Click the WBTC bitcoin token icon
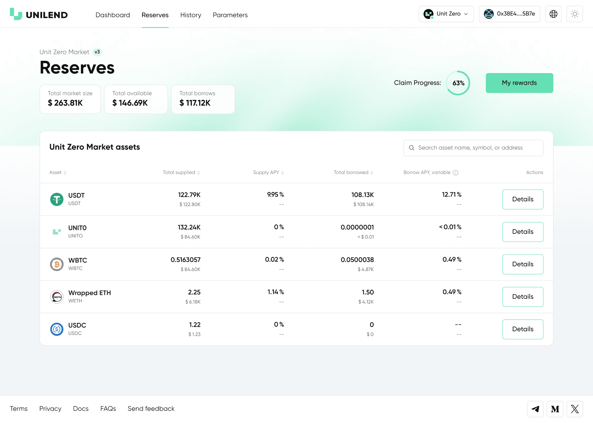 (57, 264)
